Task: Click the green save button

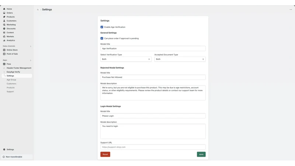Action: [201, 154]
